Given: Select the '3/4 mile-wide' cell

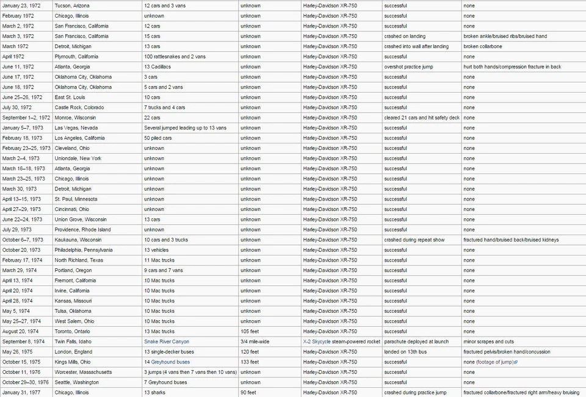Looking at the screenshot, I should pos(270,342).
